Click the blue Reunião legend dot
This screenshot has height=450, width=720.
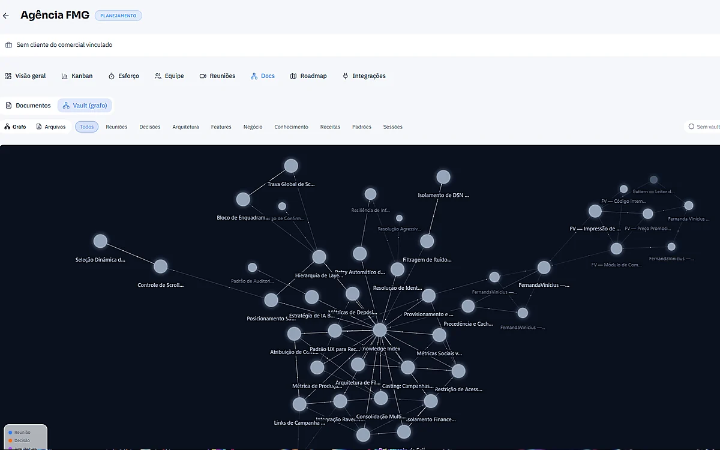pos(10,432)
